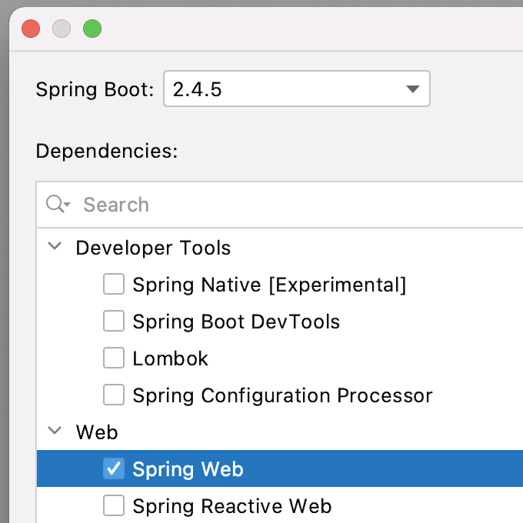Select the Developer Tools category label
Image resolution: width=523 pixels, height=523 pixels.
point(153,248)
